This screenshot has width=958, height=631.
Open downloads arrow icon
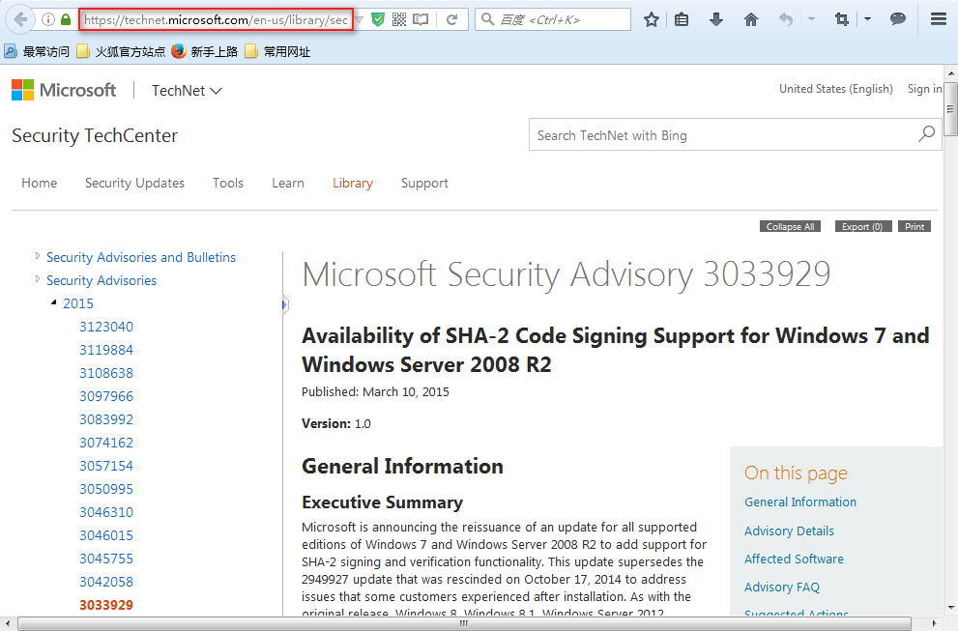(716, 19)
